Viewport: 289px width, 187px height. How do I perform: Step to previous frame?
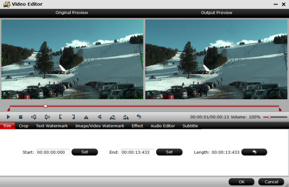[x=34, y=117]
